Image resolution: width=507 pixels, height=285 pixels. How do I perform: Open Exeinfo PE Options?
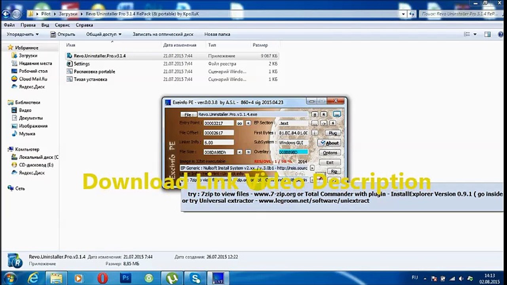point(330,153)
